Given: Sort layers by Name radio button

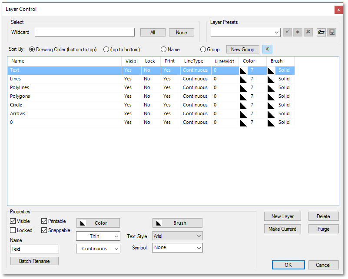Looking at the screenshot, I should 163,49.
